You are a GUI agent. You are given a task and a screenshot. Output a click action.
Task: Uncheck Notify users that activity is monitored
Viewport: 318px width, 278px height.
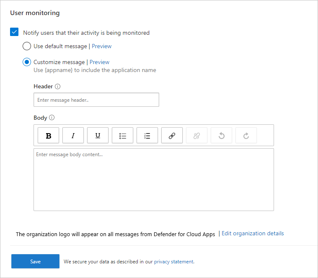coord(15,32)
